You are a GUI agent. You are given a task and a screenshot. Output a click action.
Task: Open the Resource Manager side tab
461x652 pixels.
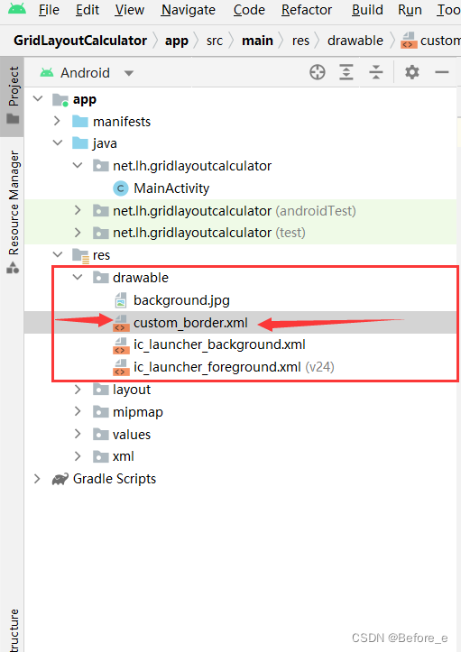[13, 212]
